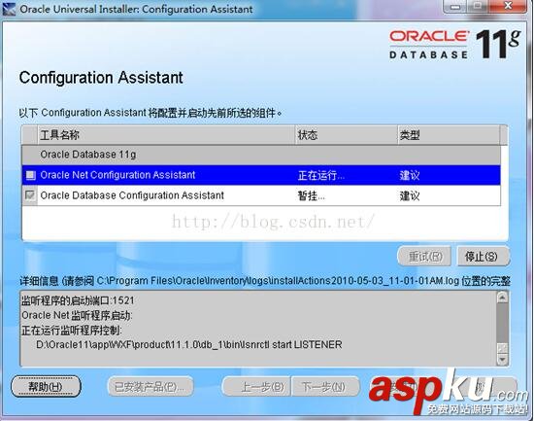Click the lsnrctl start LISTENER log line

point(189,344)
